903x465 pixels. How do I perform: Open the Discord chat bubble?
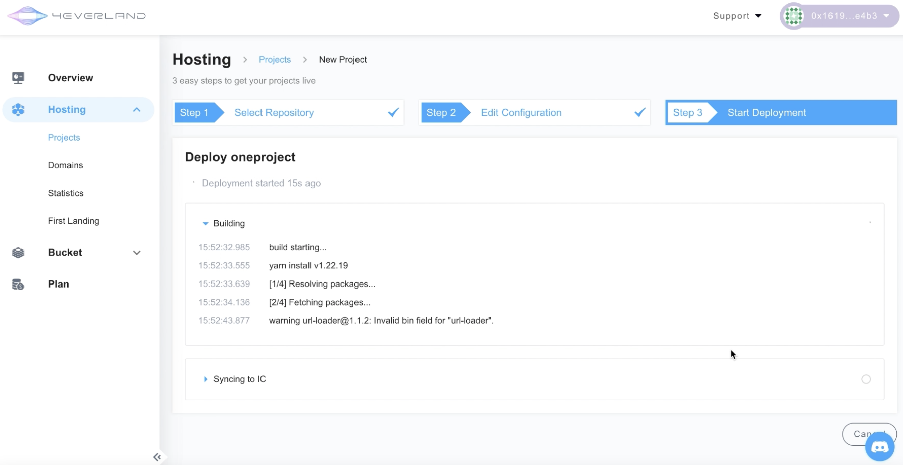[x=880, y=447]
